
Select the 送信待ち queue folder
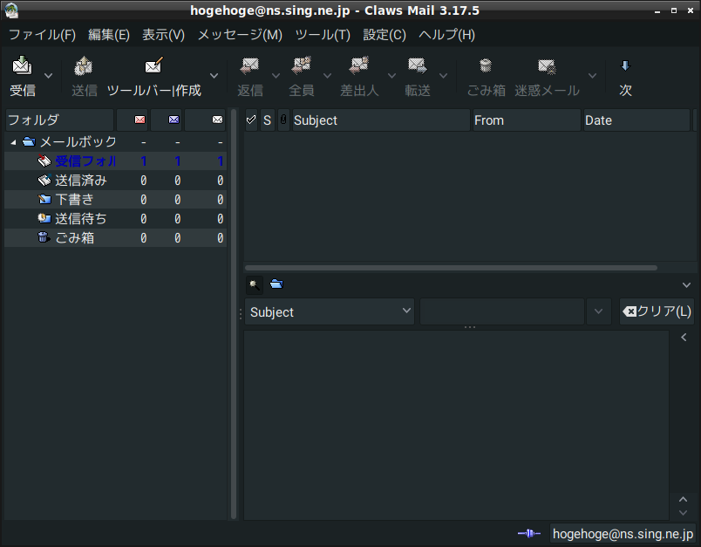115,219
